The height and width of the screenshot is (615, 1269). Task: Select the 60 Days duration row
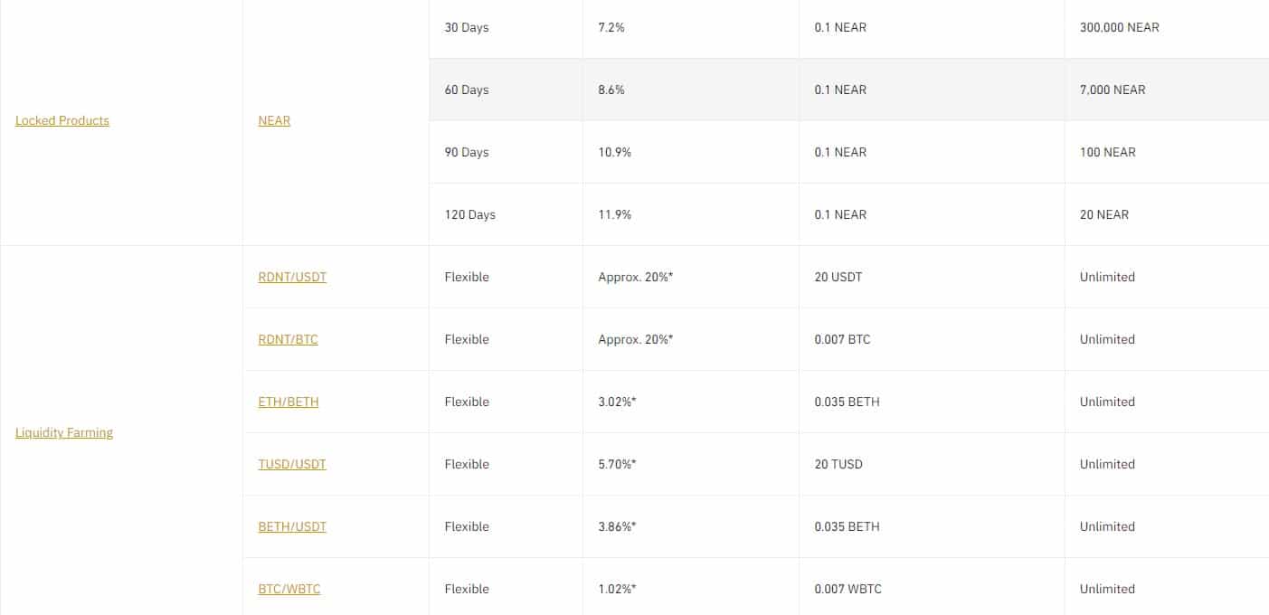point(848,90)
